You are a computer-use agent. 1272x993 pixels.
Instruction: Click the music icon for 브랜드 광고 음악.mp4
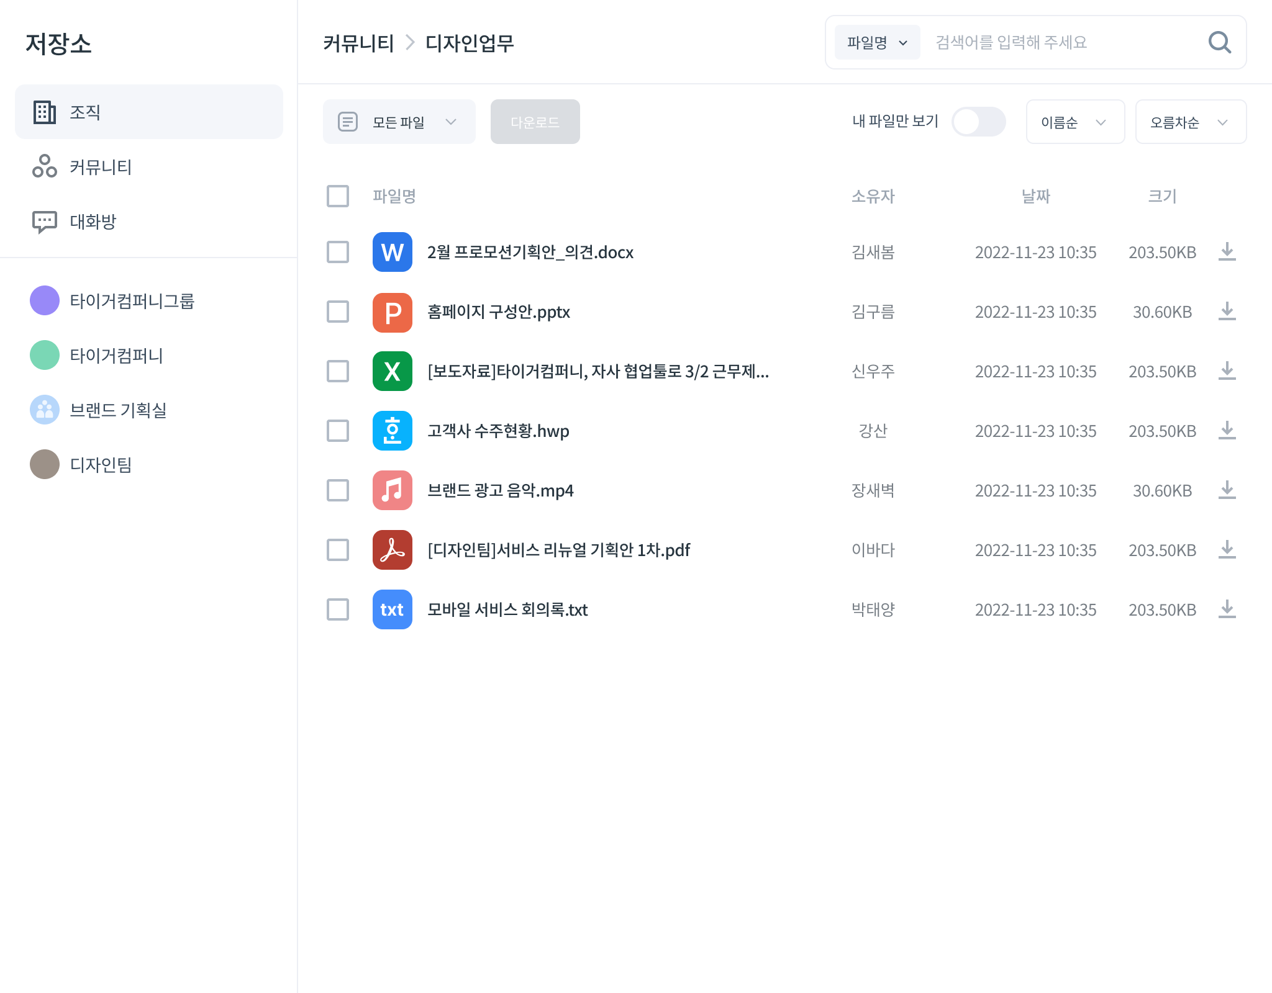click(x=392, y=490)
